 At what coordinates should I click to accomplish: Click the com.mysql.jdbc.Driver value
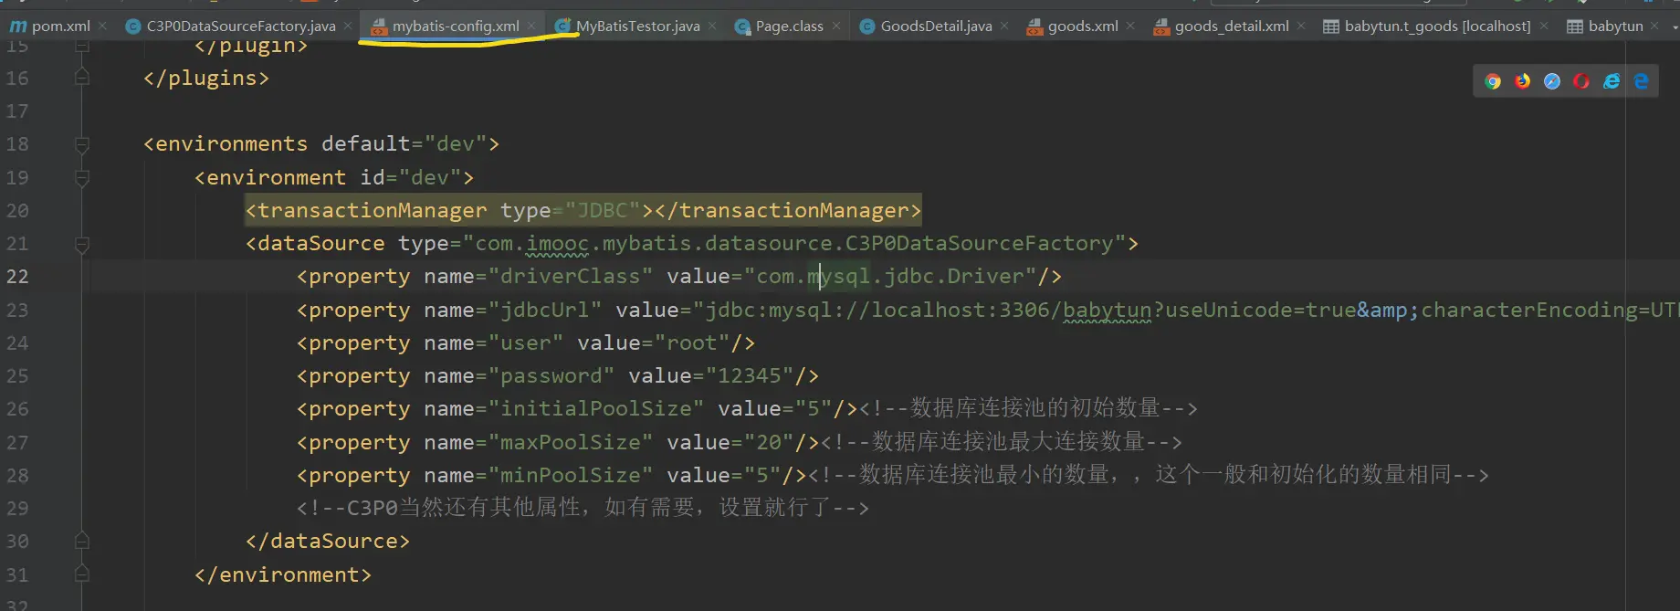(890, 277)
